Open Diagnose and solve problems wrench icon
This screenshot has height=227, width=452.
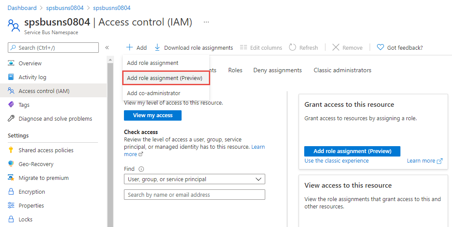pos(11,118)
